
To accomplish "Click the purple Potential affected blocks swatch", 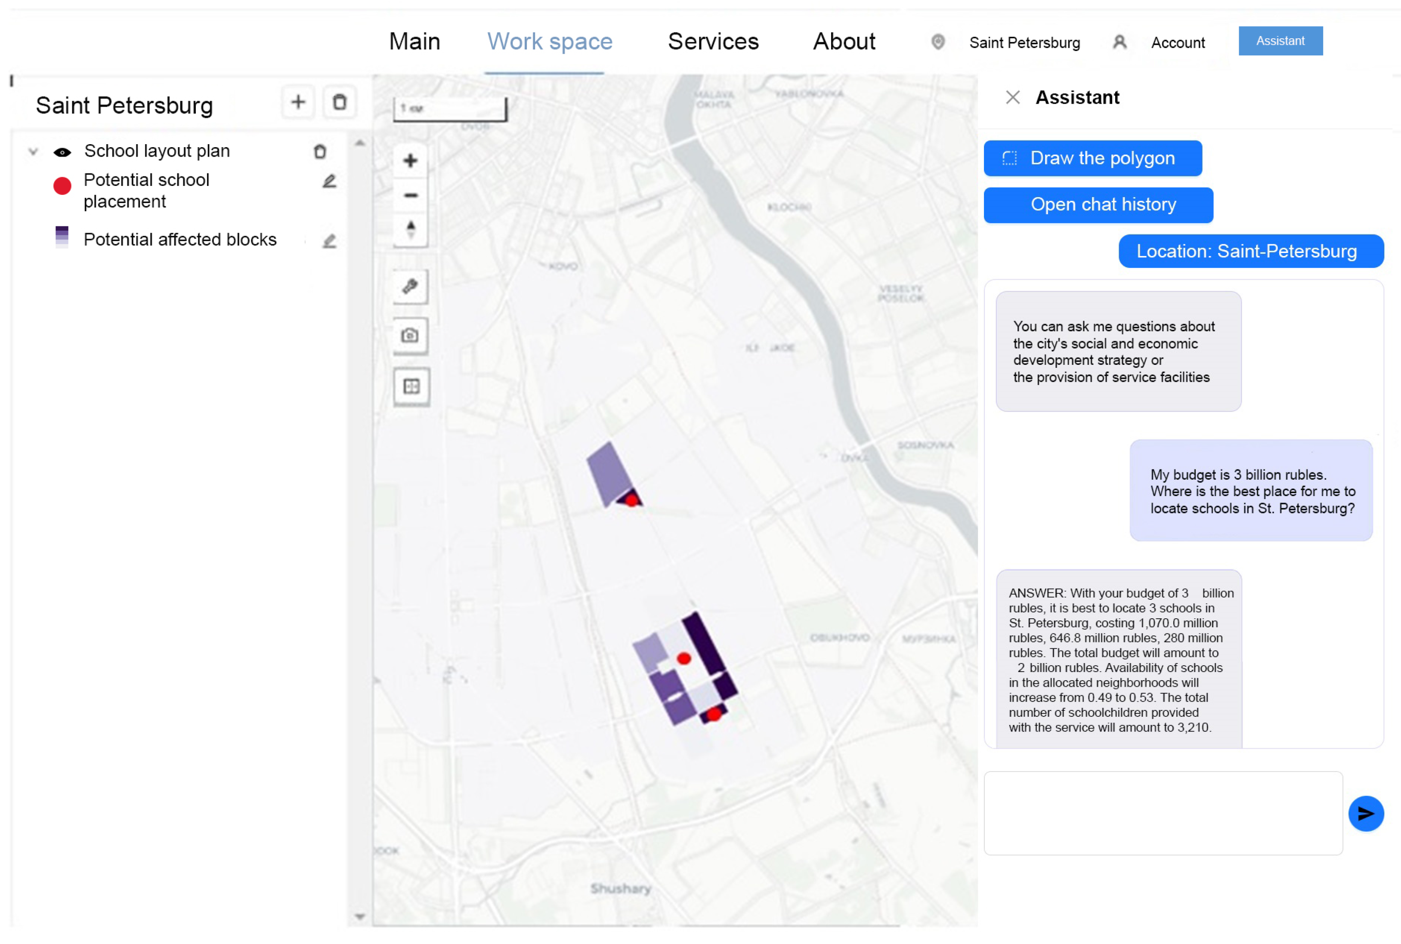I will 62,237.
